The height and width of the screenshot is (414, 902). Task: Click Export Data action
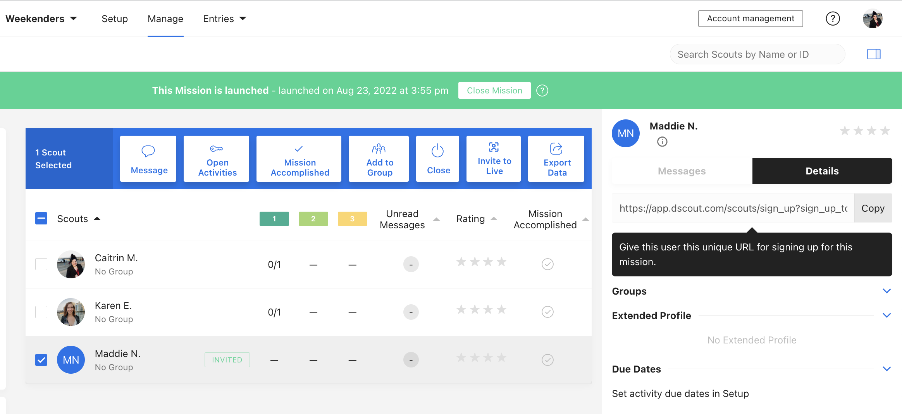tap(556, 159)
